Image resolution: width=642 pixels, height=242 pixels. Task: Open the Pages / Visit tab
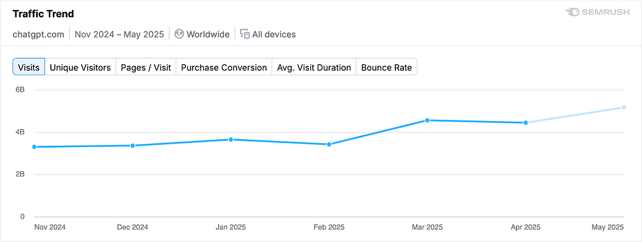pyautogui.click(x=146, y=67)
